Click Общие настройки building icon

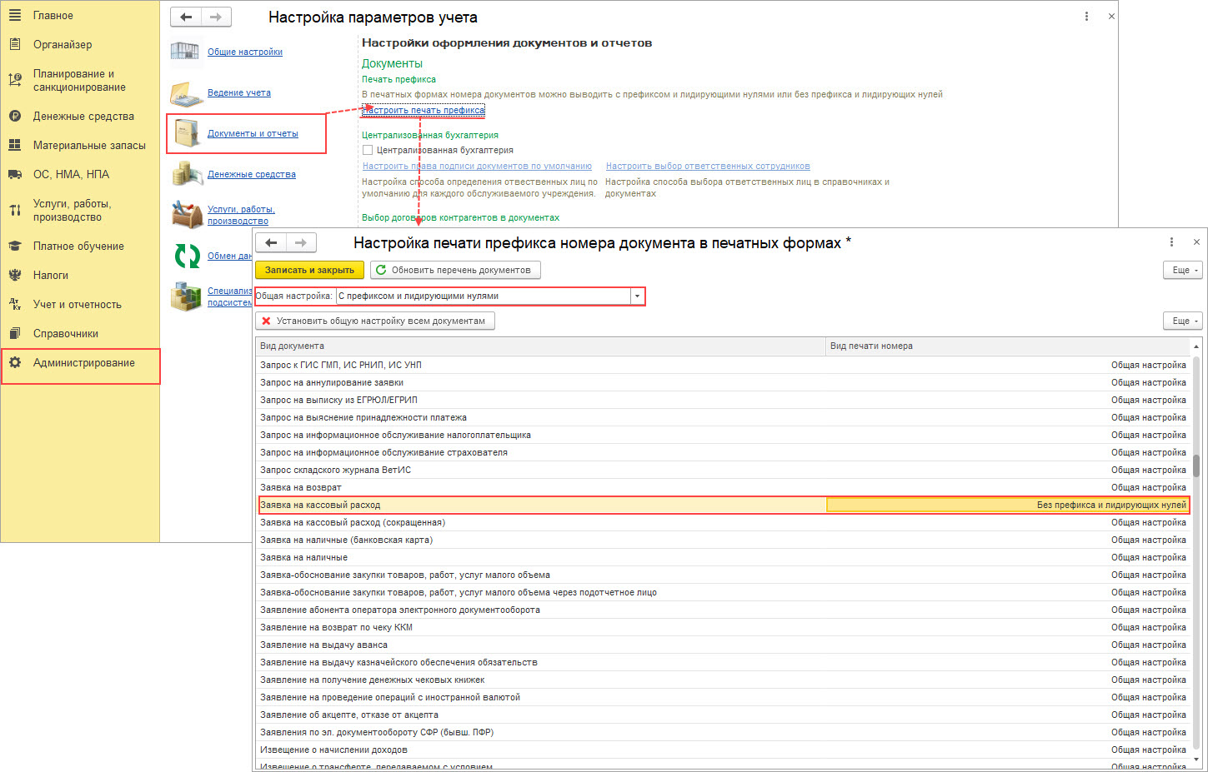click(x=185, y=51)
